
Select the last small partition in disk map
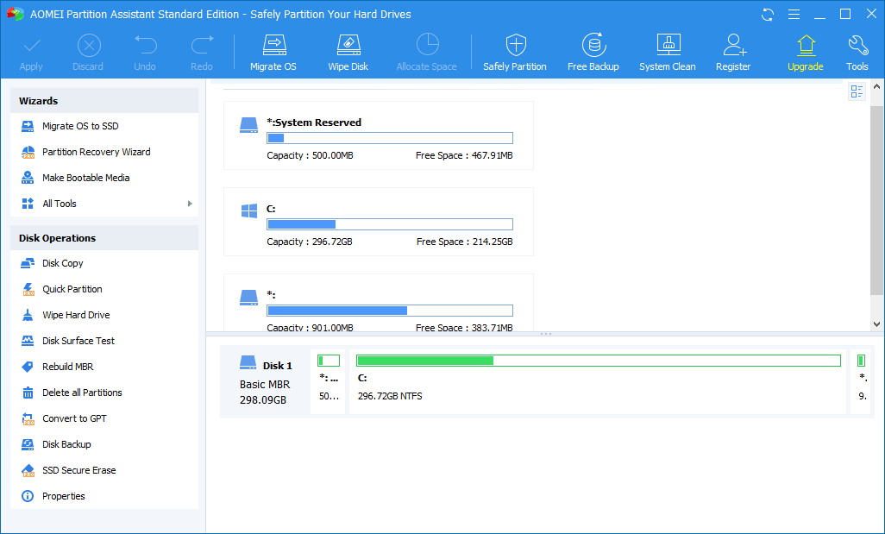pos(862,382)
